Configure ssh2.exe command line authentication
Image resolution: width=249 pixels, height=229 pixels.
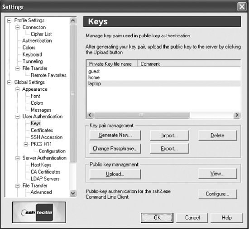(x=218, y=194)
